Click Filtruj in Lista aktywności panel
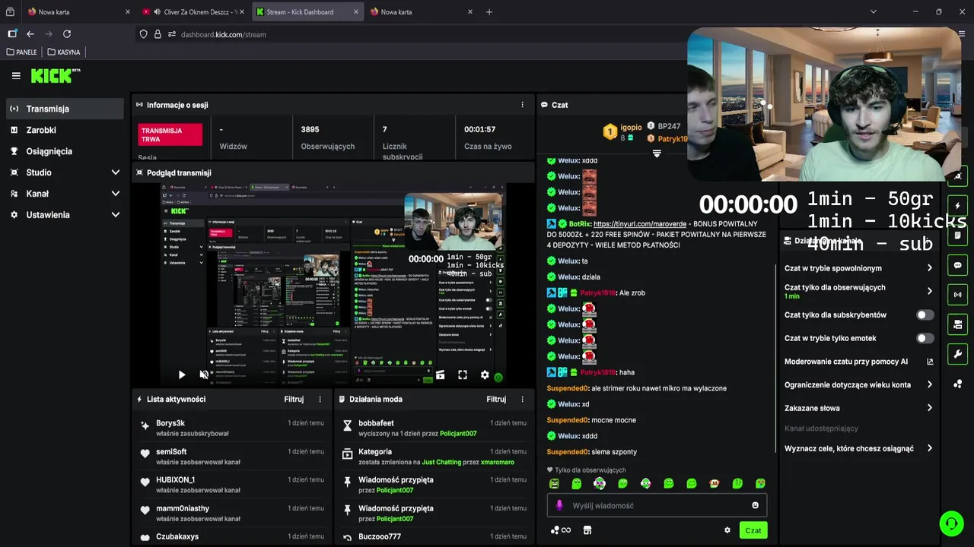974x547 pixels. click(294, 399)
